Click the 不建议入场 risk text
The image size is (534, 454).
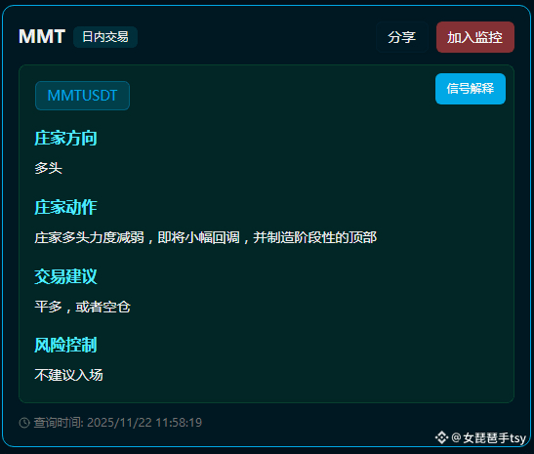68,375
